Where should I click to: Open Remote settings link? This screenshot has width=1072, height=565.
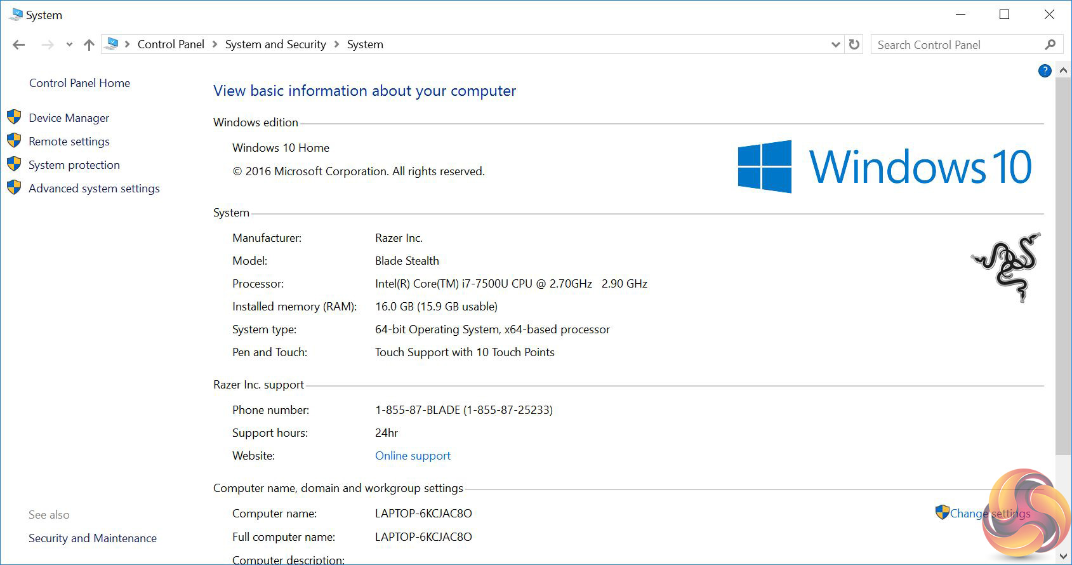(69, 142)
